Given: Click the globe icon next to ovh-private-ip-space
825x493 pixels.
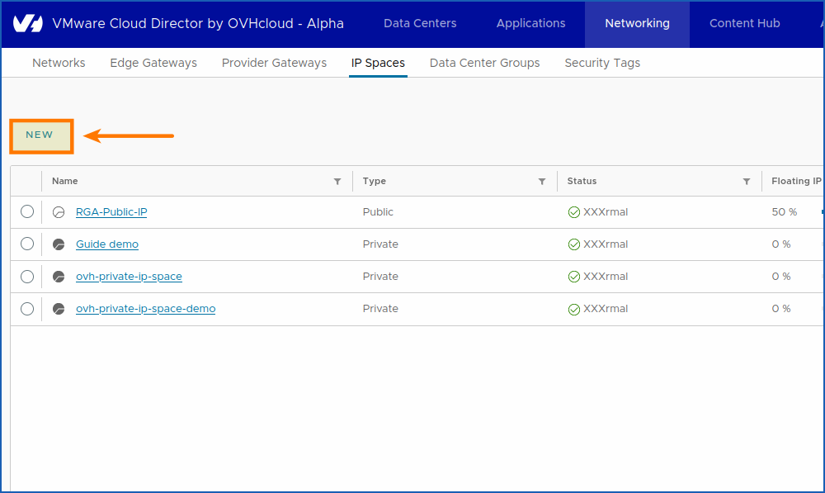Looking at the screenshot, I should pyautogui.click(x=58, y=276).
